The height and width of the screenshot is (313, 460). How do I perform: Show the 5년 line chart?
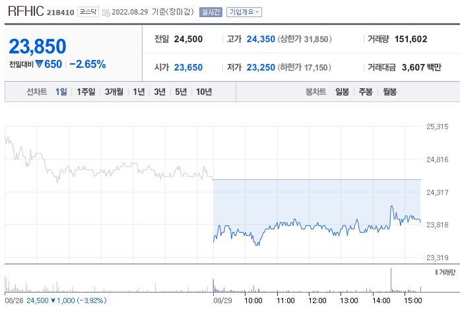coord(181,92)
